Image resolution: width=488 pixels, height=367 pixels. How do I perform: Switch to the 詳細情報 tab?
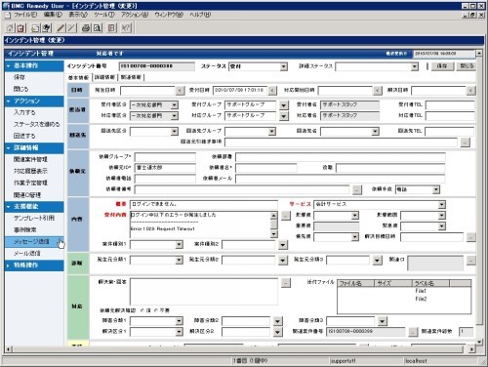coord(104,77)
